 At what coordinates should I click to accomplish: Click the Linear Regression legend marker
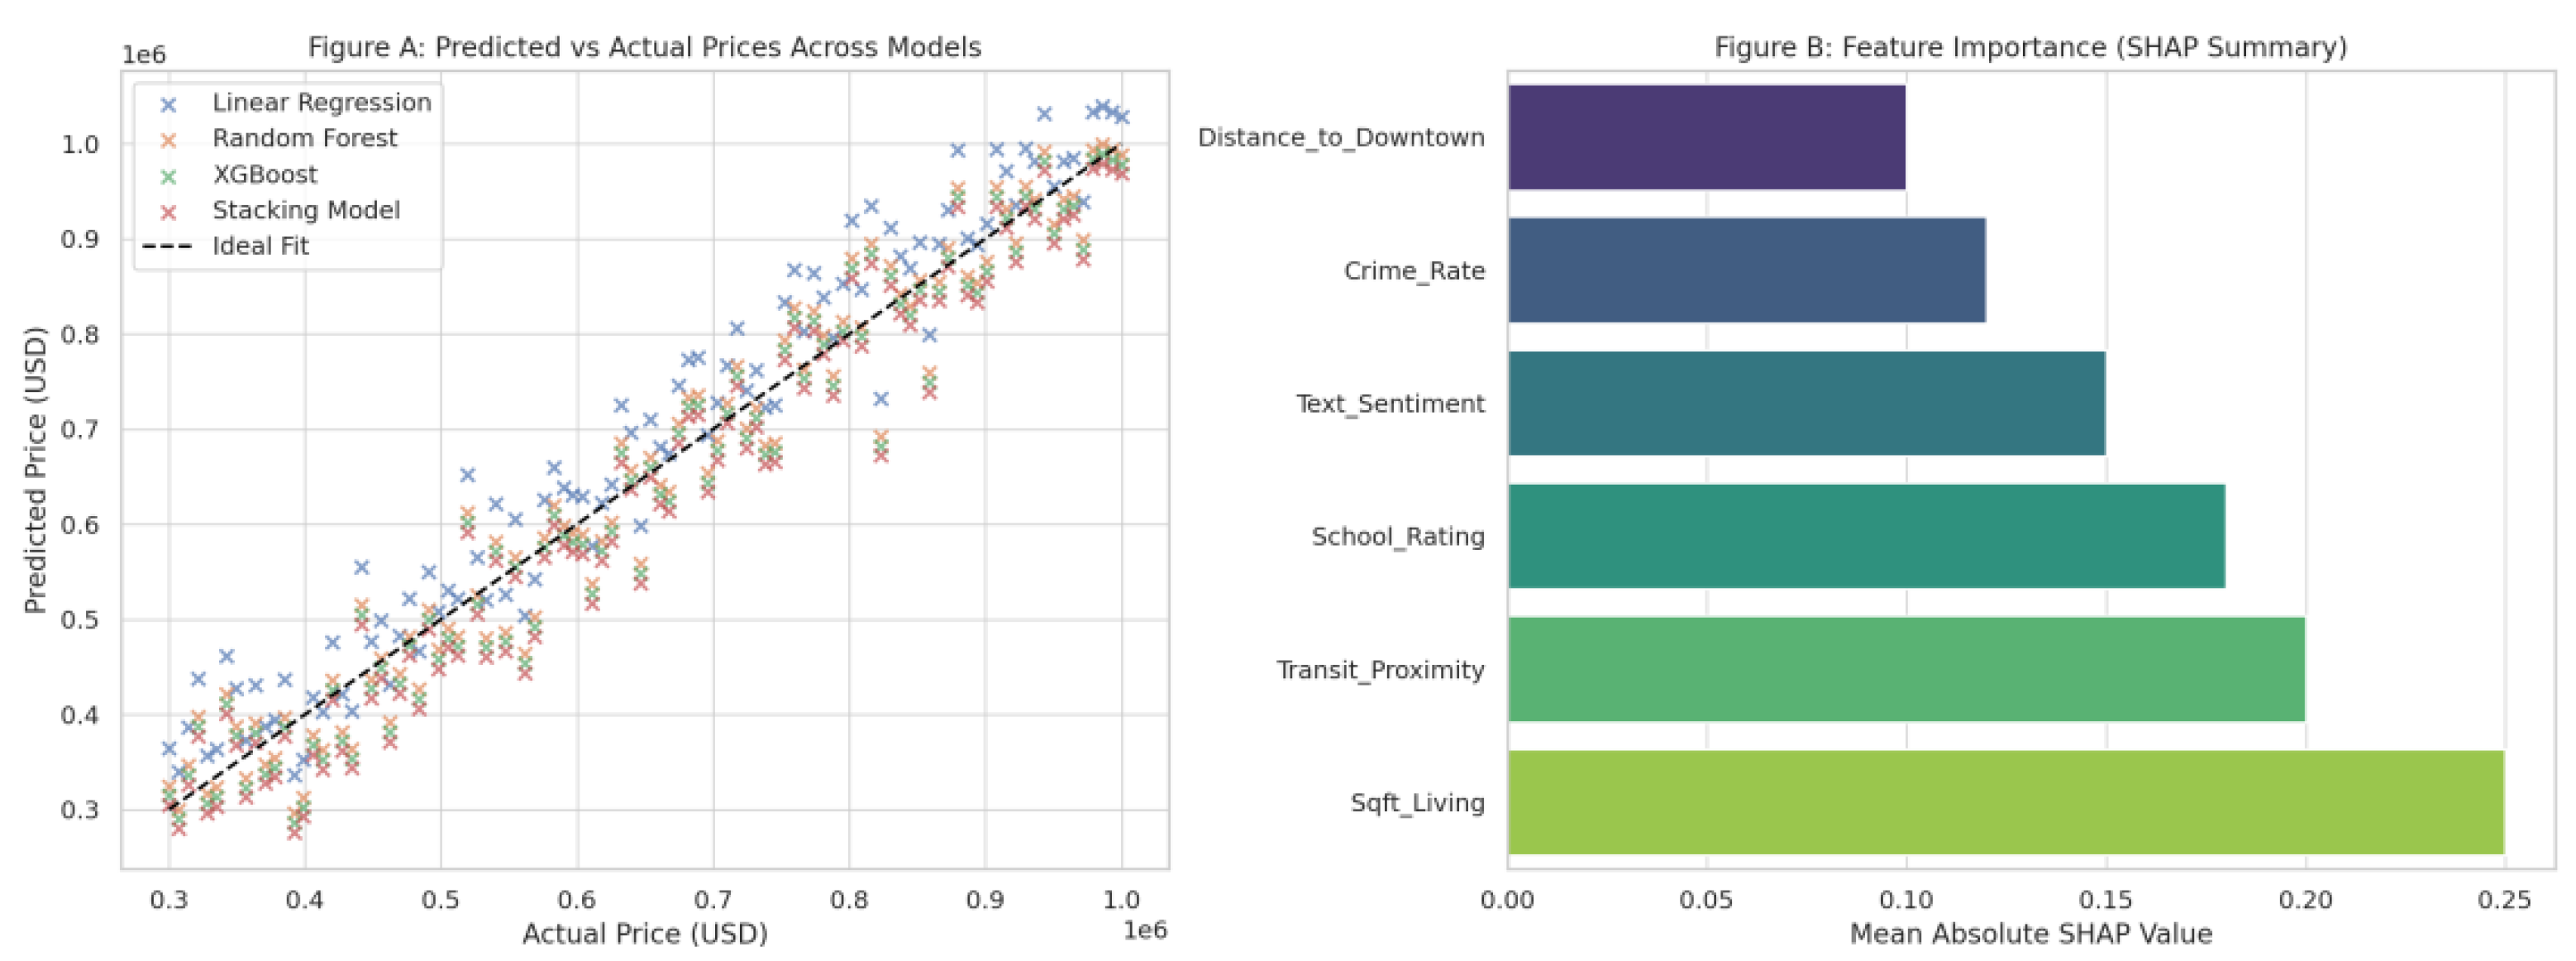(x=168, y=104)
